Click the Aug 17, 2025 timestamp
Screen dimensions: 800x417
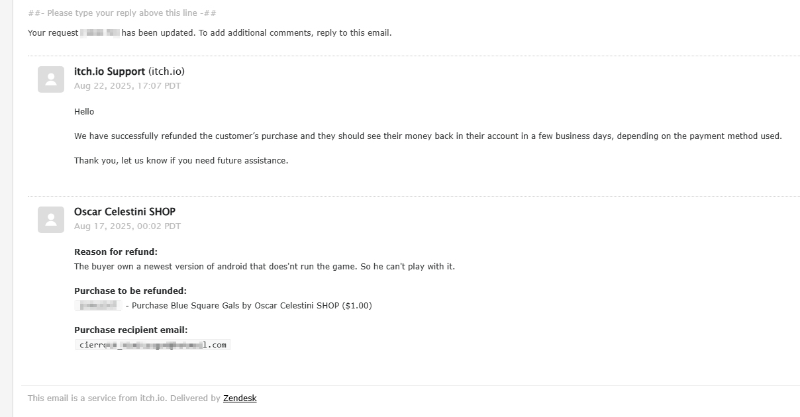pos(127,226)
